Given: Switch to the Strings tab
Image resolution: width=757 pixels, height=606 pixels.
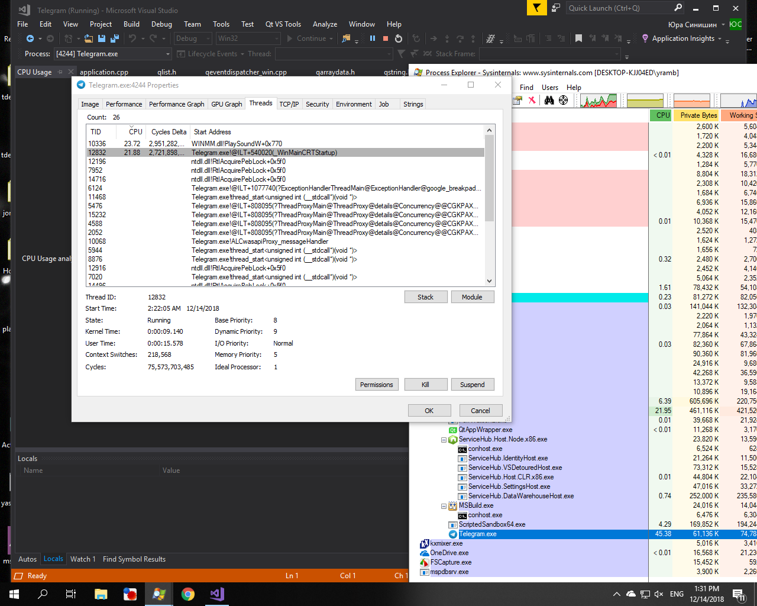Looking at the screenshot, I should click(413, 104).
